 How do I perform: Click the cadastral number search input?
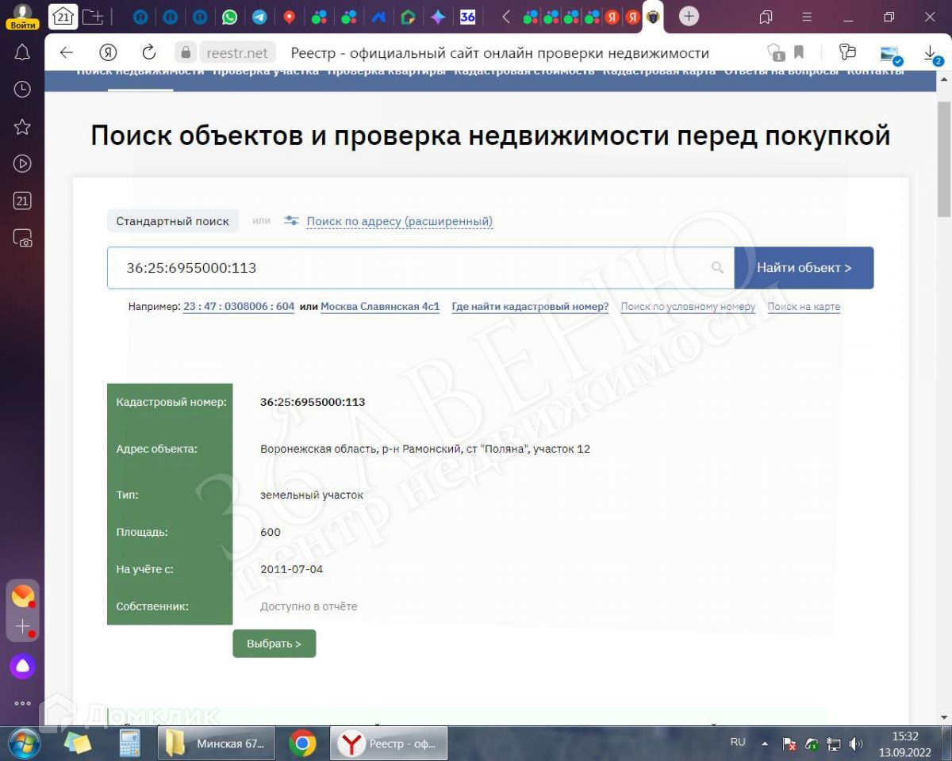(x=420, y=268)
